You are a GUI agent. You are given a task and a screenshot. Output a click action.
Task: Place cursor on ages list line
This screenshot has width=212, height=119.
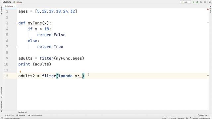[48, 12]
